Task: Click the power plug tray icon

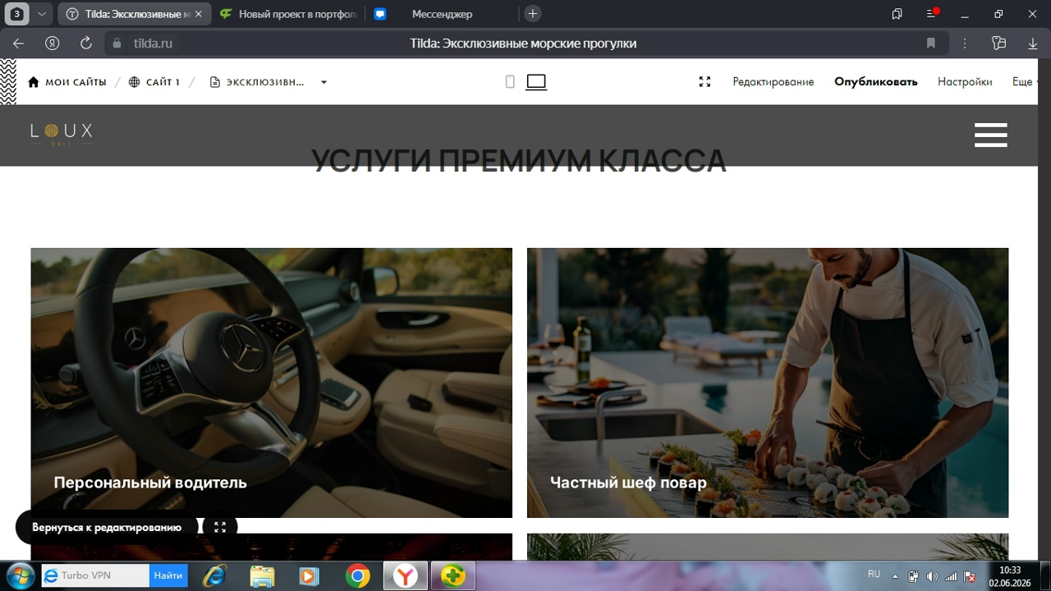Action: pos(913,576)
